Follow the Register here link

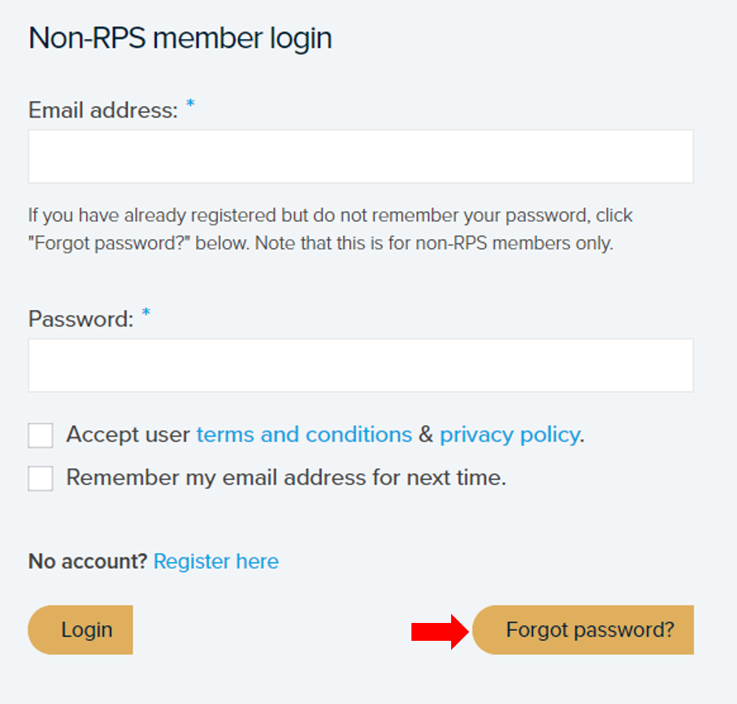[x=216, y=561]
